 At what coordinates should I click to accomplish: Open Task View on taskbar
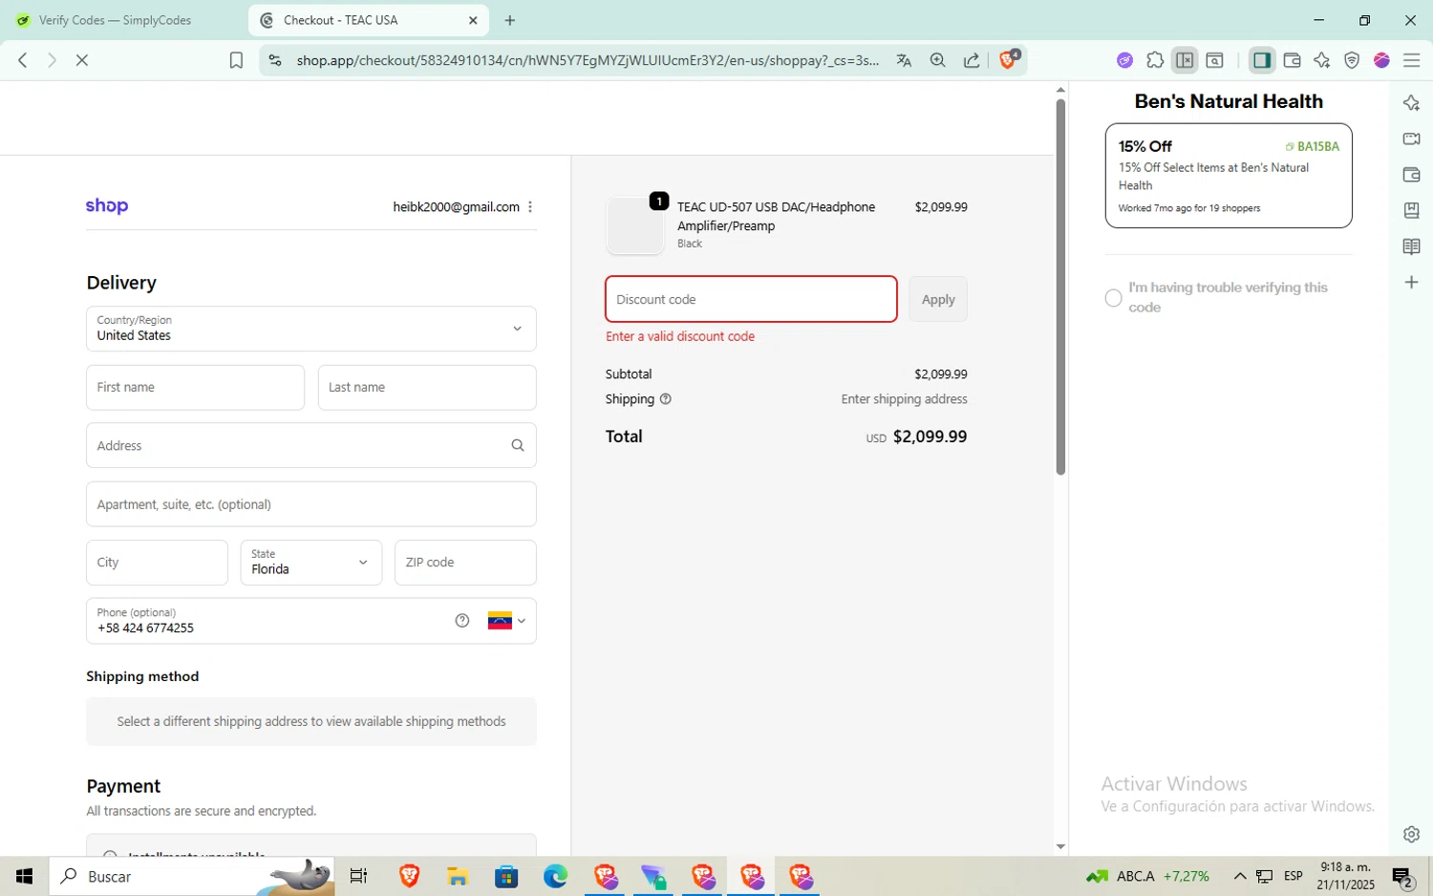point(359,876)
